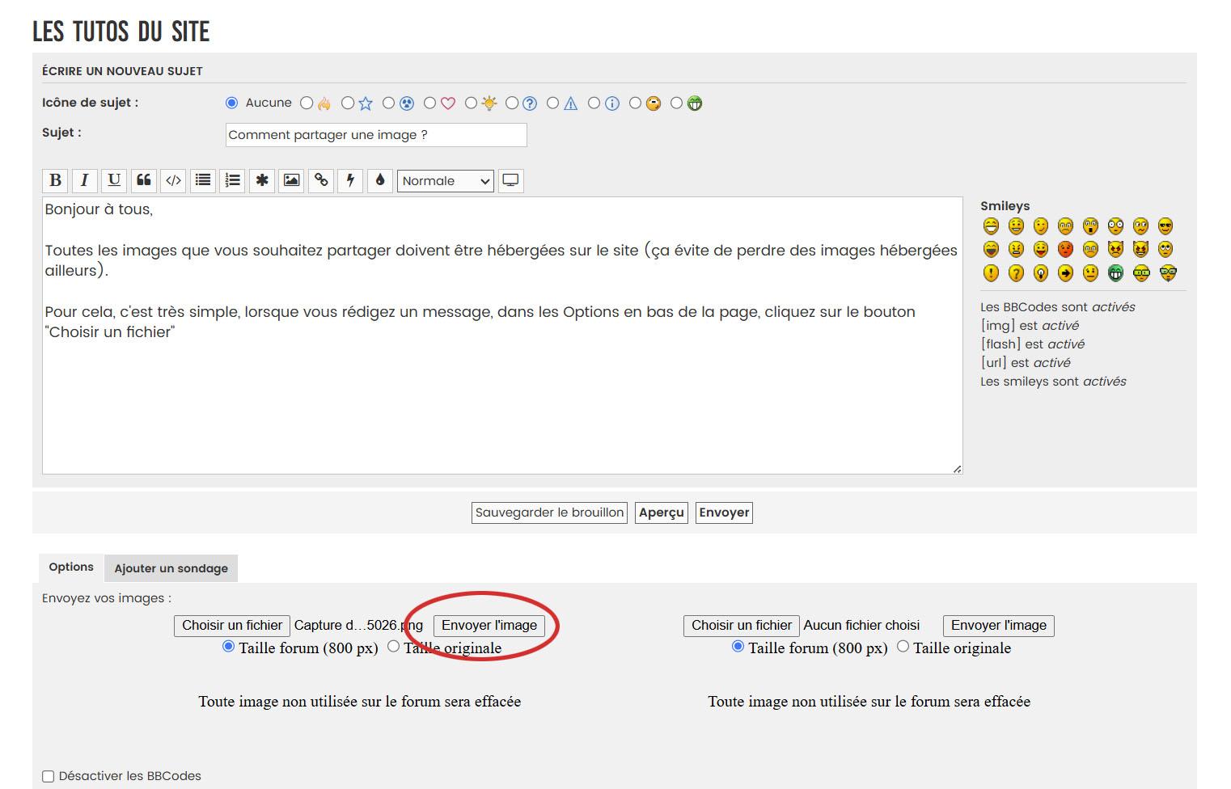Screen dimensions: 1231x789
Task: Select Taille originale under the Capture file upload
Action: tap(394, 647)
